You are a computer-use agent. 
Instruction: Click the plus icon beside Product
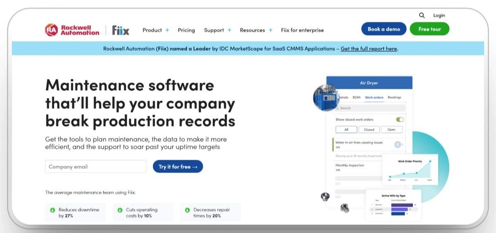[167, 30]
